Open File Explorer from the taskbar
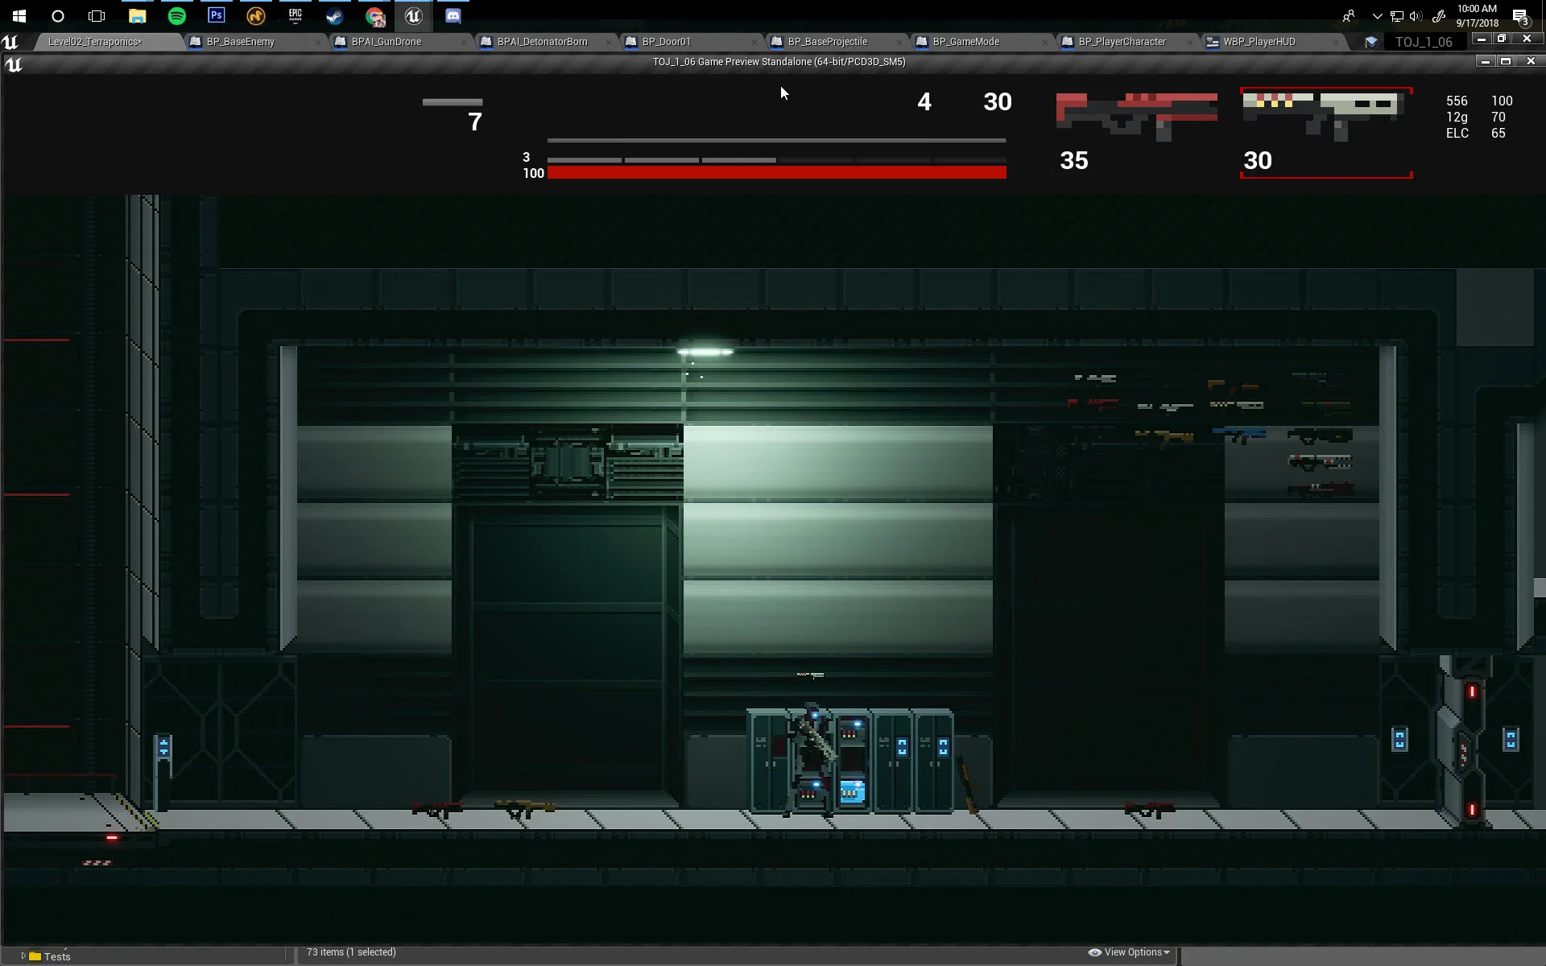Image resolution: width=1546 pixels, height=966 pixels. (x=137, y=15)
